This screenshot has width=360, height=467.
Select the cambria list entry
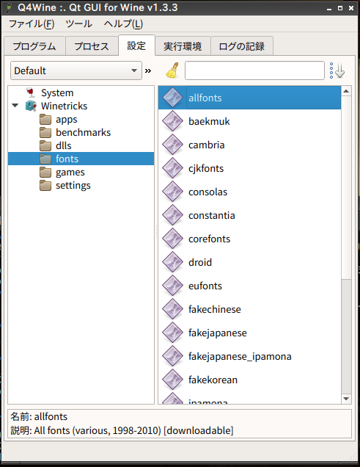(x=250, y=145)
